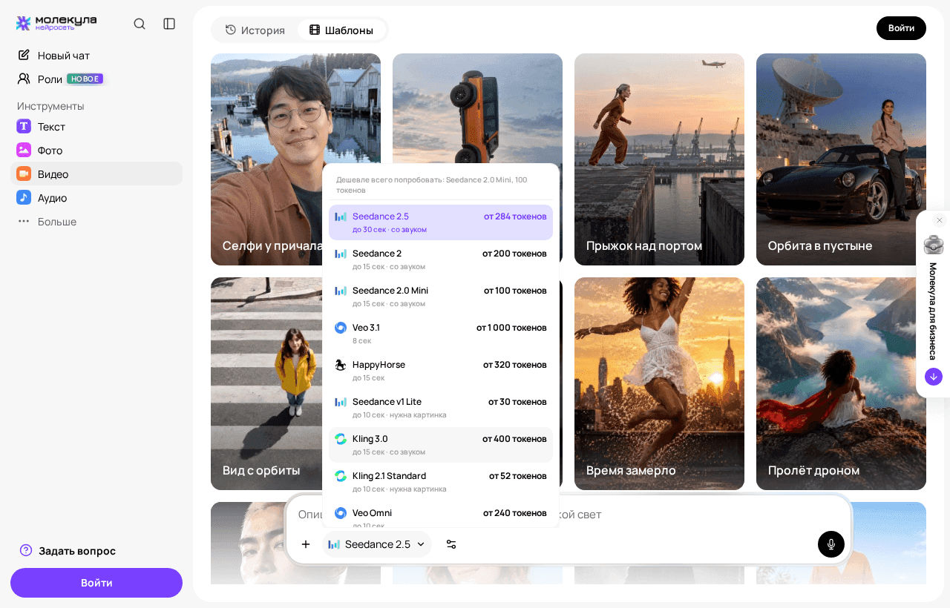The image size is (950, 608).
Task: Open Орбита в пустыне template
Action: pos(841,159)
